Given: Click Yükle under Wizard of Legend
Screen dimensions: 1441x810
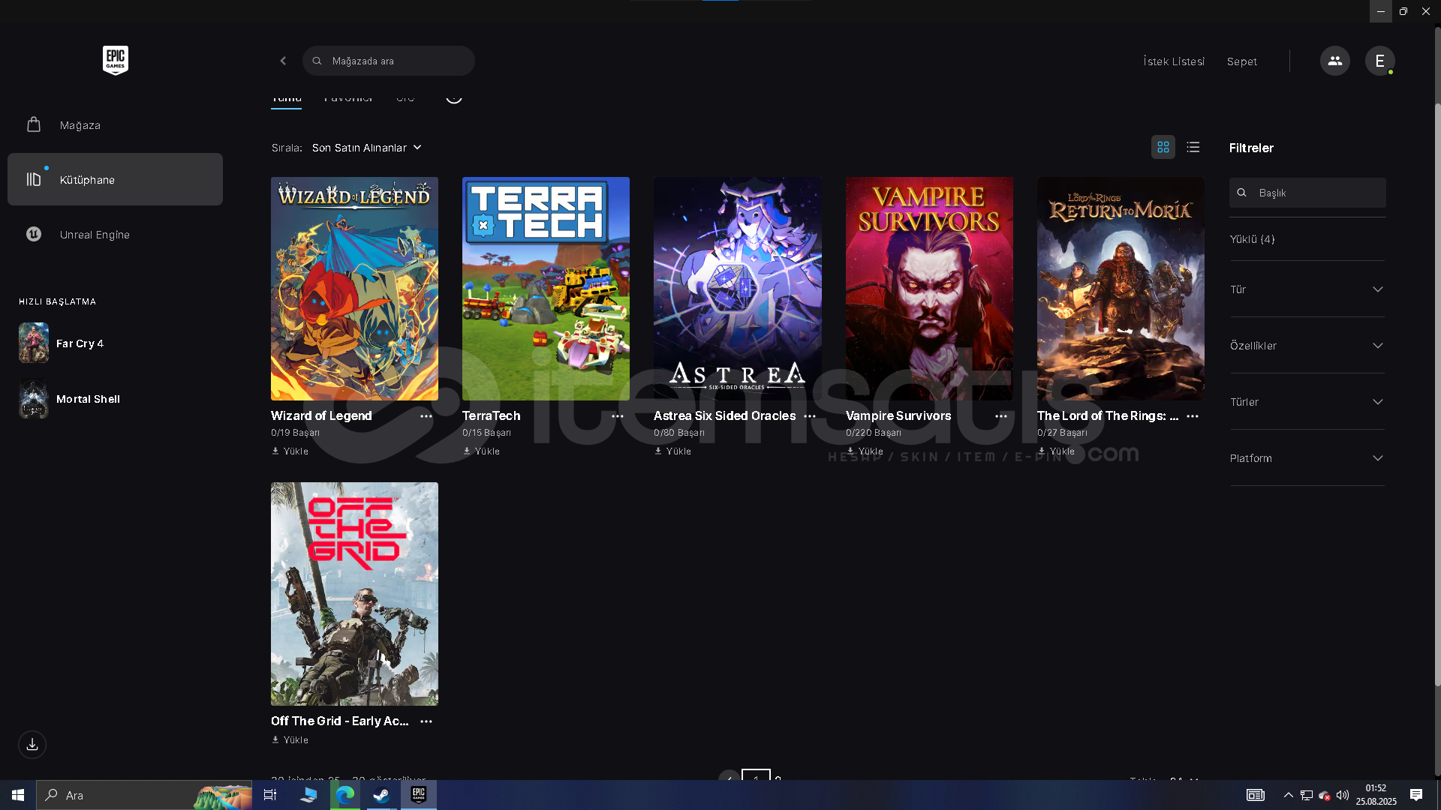Looking at the screenshot, I should 290,451.
